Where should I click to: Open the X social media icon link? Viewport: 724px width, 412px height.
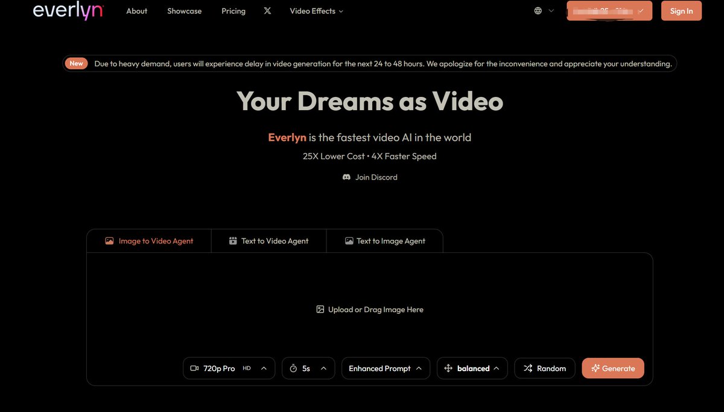pos(267,11)
